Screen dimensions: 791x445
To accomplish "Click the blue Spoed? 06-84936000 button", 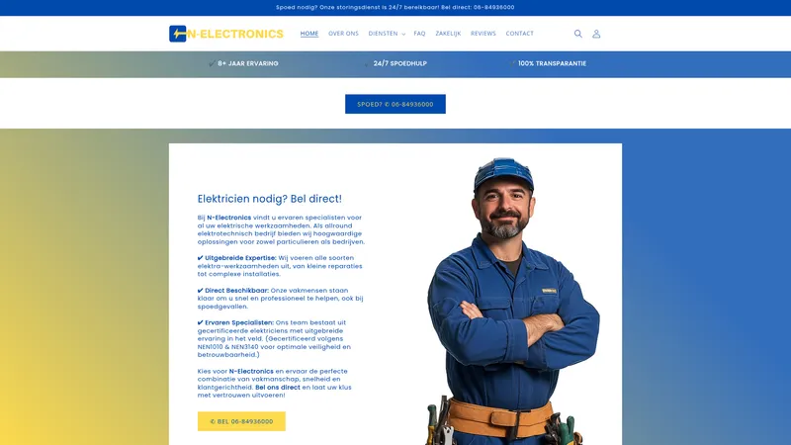I will (x=395, y=104).
